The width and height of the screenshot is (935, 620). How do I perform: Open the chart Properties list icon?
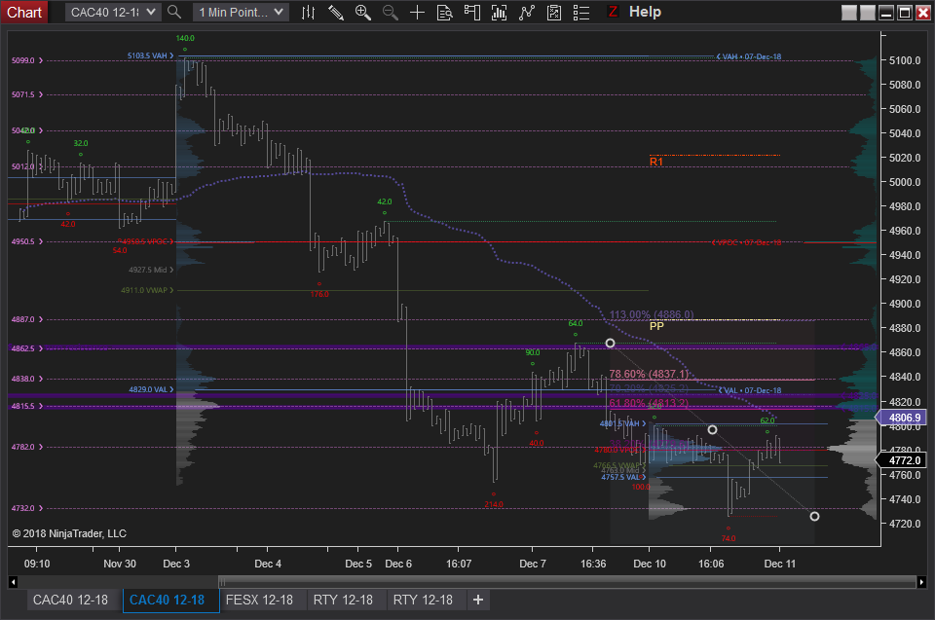coord(580,12)
